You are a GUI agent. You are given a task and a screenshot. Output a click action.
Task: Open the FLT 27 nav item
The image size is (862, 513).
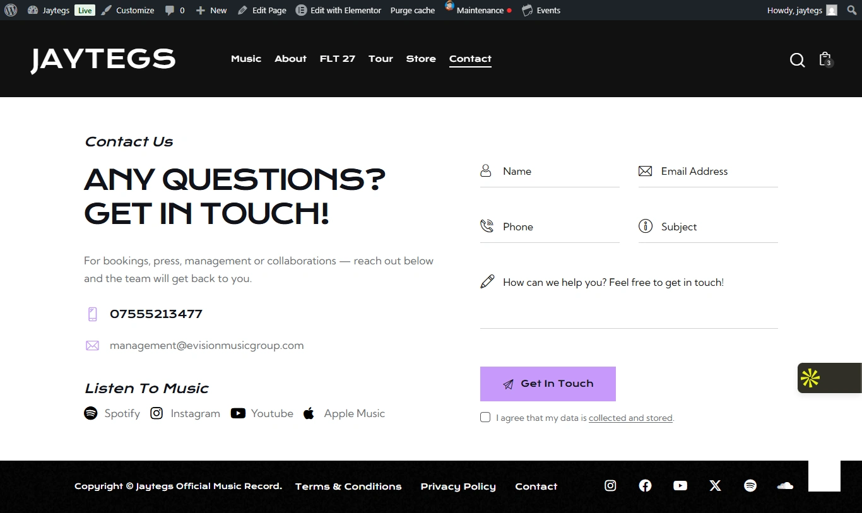(338, 59)
